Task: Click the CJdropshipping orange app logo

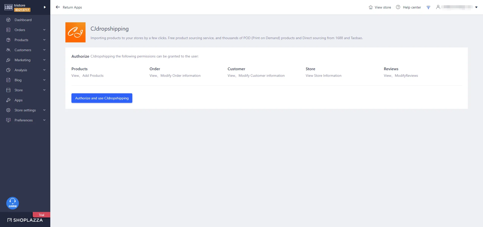Action: click(x=75, y=32)
